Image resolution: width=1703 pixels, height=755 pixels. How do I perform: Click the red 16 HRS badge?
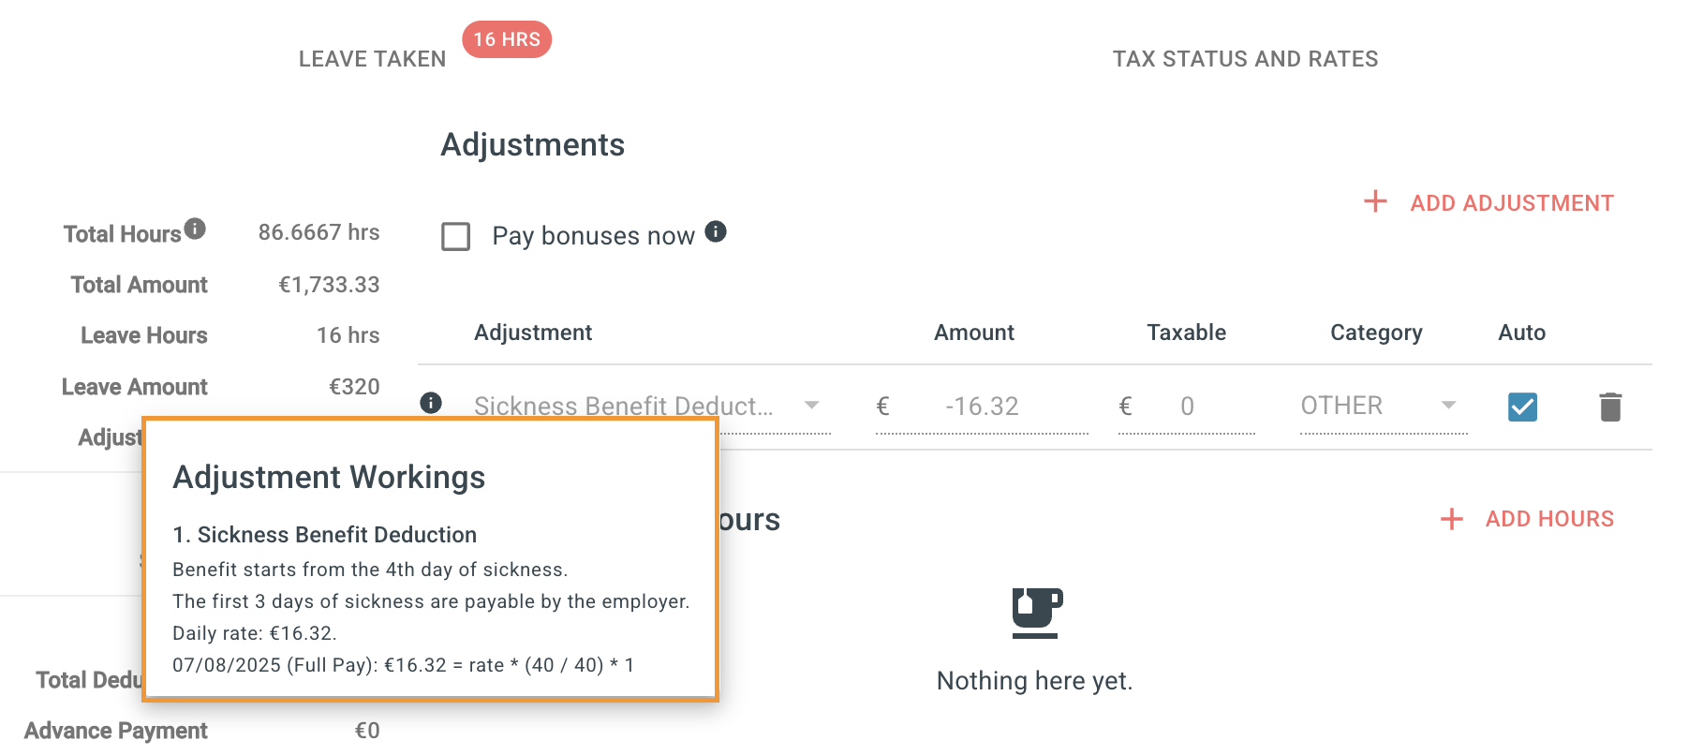click(x=507, y=39)
